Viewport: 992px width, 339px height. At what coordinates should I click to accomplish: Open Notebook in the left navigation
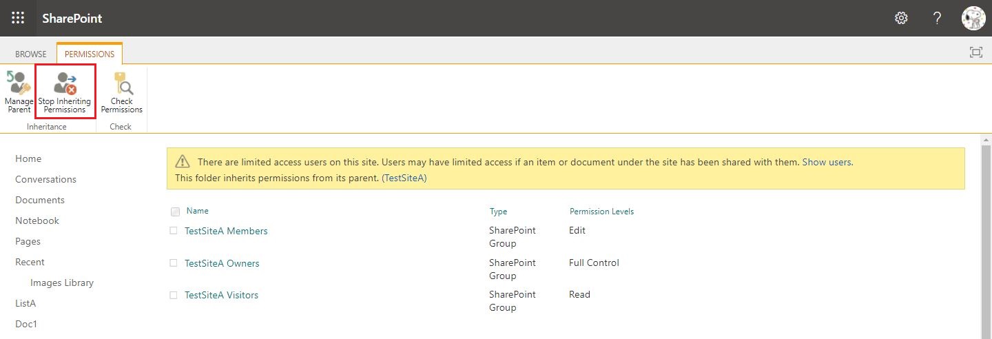coord(37,220)
